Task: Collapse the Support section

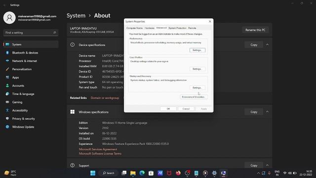Action: click(267, 165)
